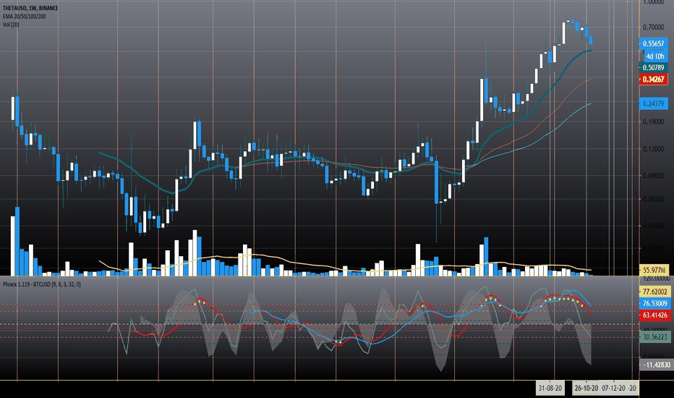Click the 0.06500 price axis level
Screen dimensions: 674x398
tap(653, 199)
